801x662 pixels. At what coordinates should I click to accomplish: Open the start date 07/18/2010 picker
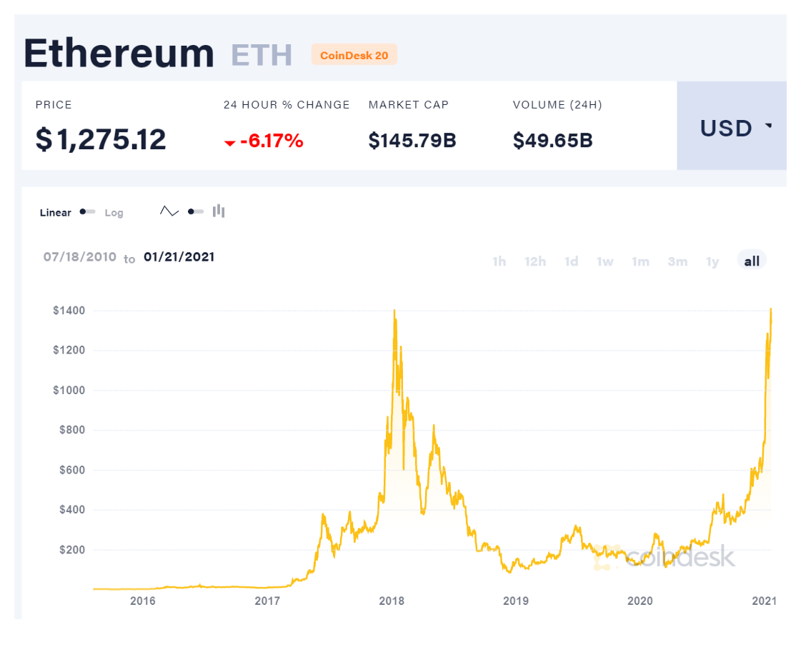(79, 257)
